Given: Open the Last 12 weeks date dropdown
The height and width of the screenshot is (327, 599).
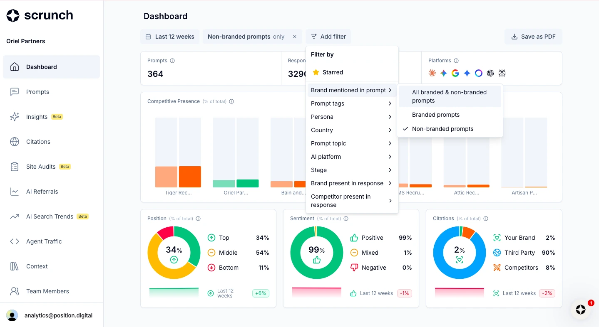Looking at the screenshot, I should (x=170, y=37).
